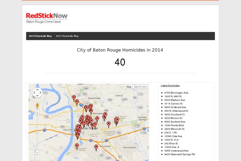Click the Port Allen label on map
The image size is (241, 161).
68,130
